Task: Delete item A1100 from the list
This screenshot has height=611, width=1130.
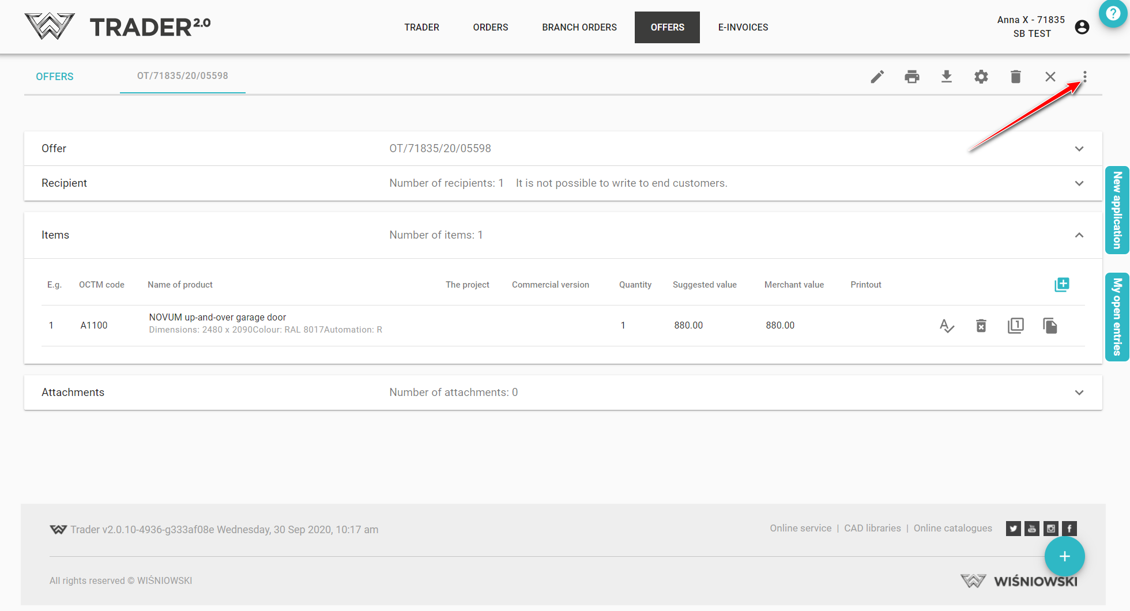Action: tap(981, 326)
